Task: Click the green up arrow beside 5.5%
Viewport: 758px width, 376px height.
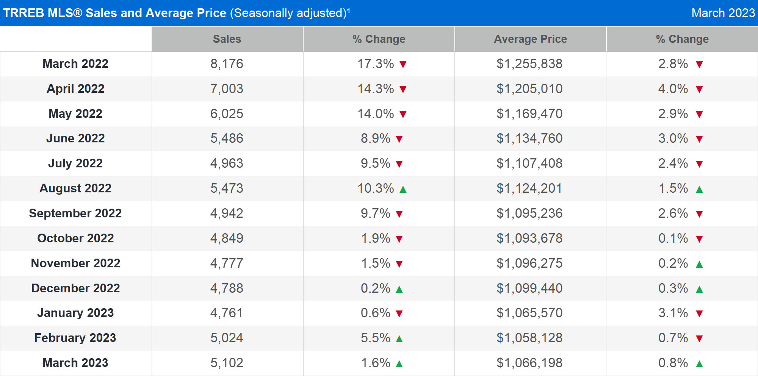Action: (399, 339)
